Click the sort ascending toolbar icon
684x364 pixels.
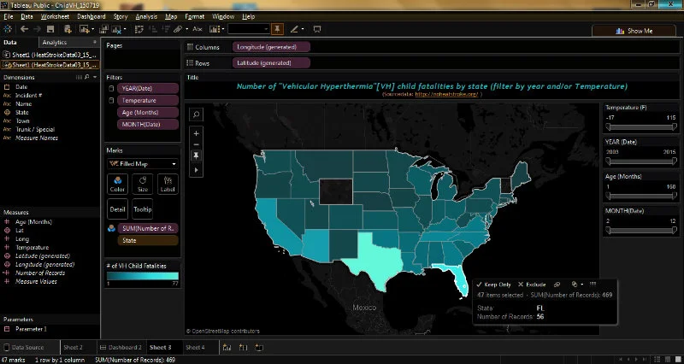pos(153,29)
